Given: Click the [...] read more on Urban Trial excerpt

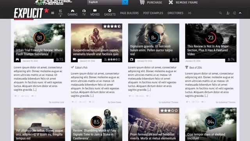Looking at the screenshot, I should pos(35,90).
